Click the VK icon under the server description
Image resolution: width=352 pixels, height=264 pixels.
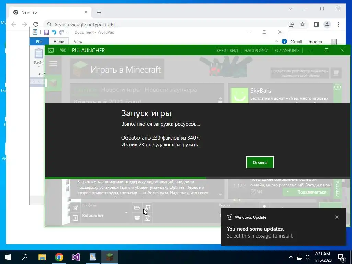[x=260, y=192]
